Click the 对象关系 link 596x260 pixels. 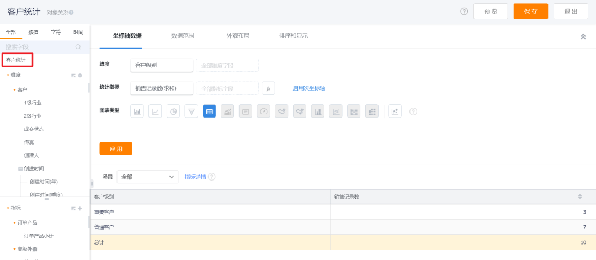(x=57, y=13)
